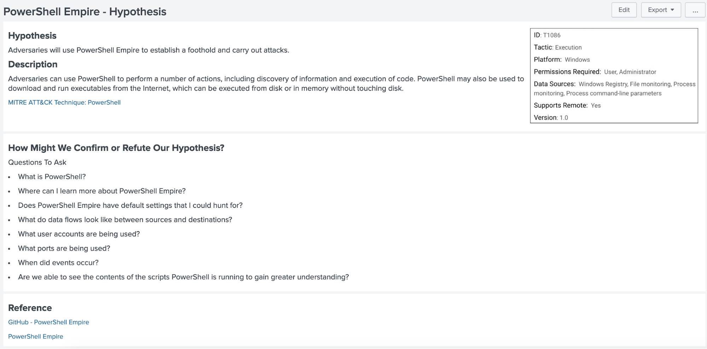Click the Data Sources text

tap(615, 88)
